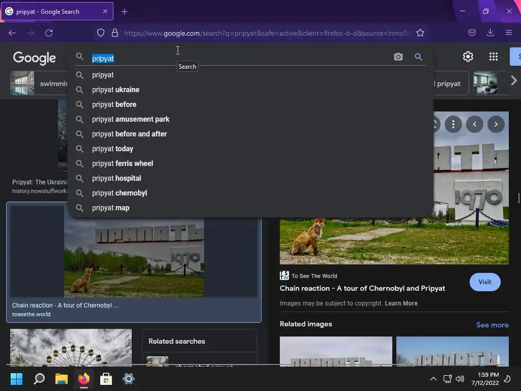
Task: Choose suggestion 'pripyat ukraine'
Action: coord(250,90)
